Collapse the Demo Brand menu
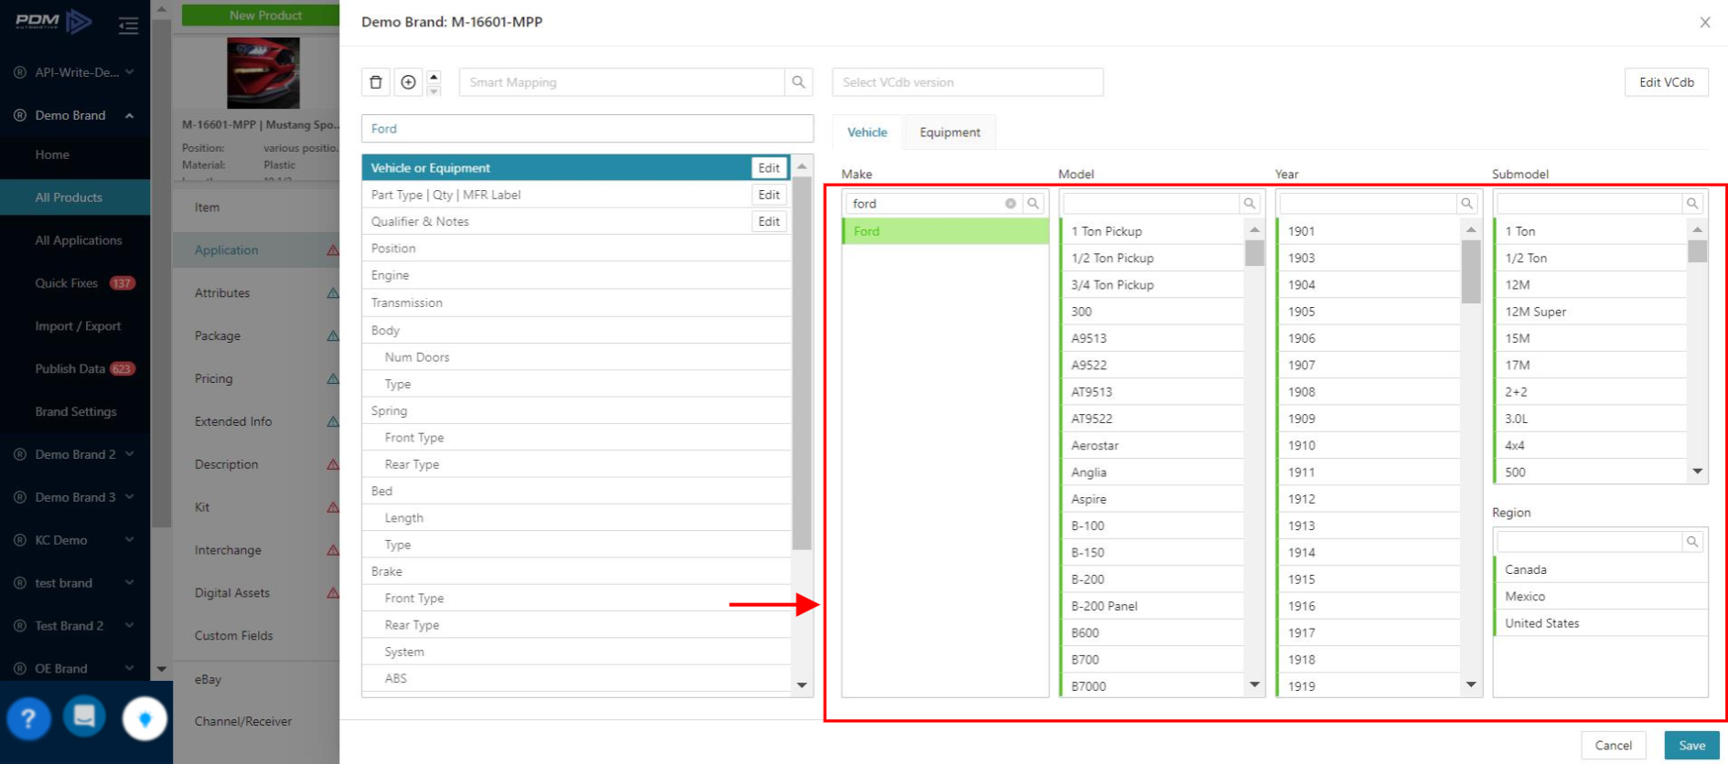The height and width of the screenshot is (764, 1728). (x=75, y=115)
